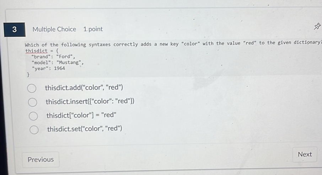
Task: Pin this question with the pushpin icon
Action: point(317,26)
